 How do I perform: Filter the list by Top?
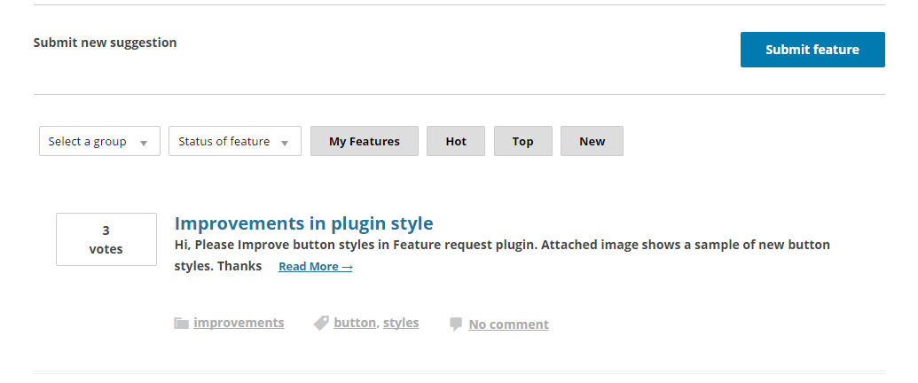[x=522, y=142]
